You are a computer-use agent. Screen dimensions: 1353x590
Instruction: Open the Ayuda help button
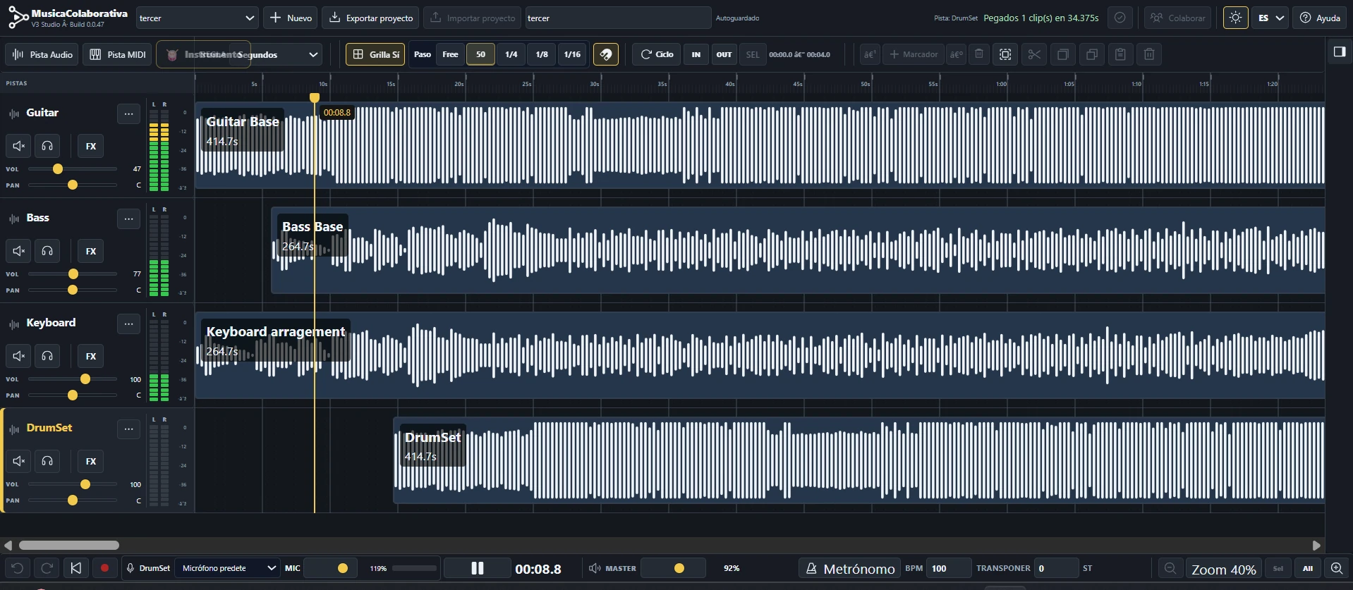click(x=1320, y=18)
